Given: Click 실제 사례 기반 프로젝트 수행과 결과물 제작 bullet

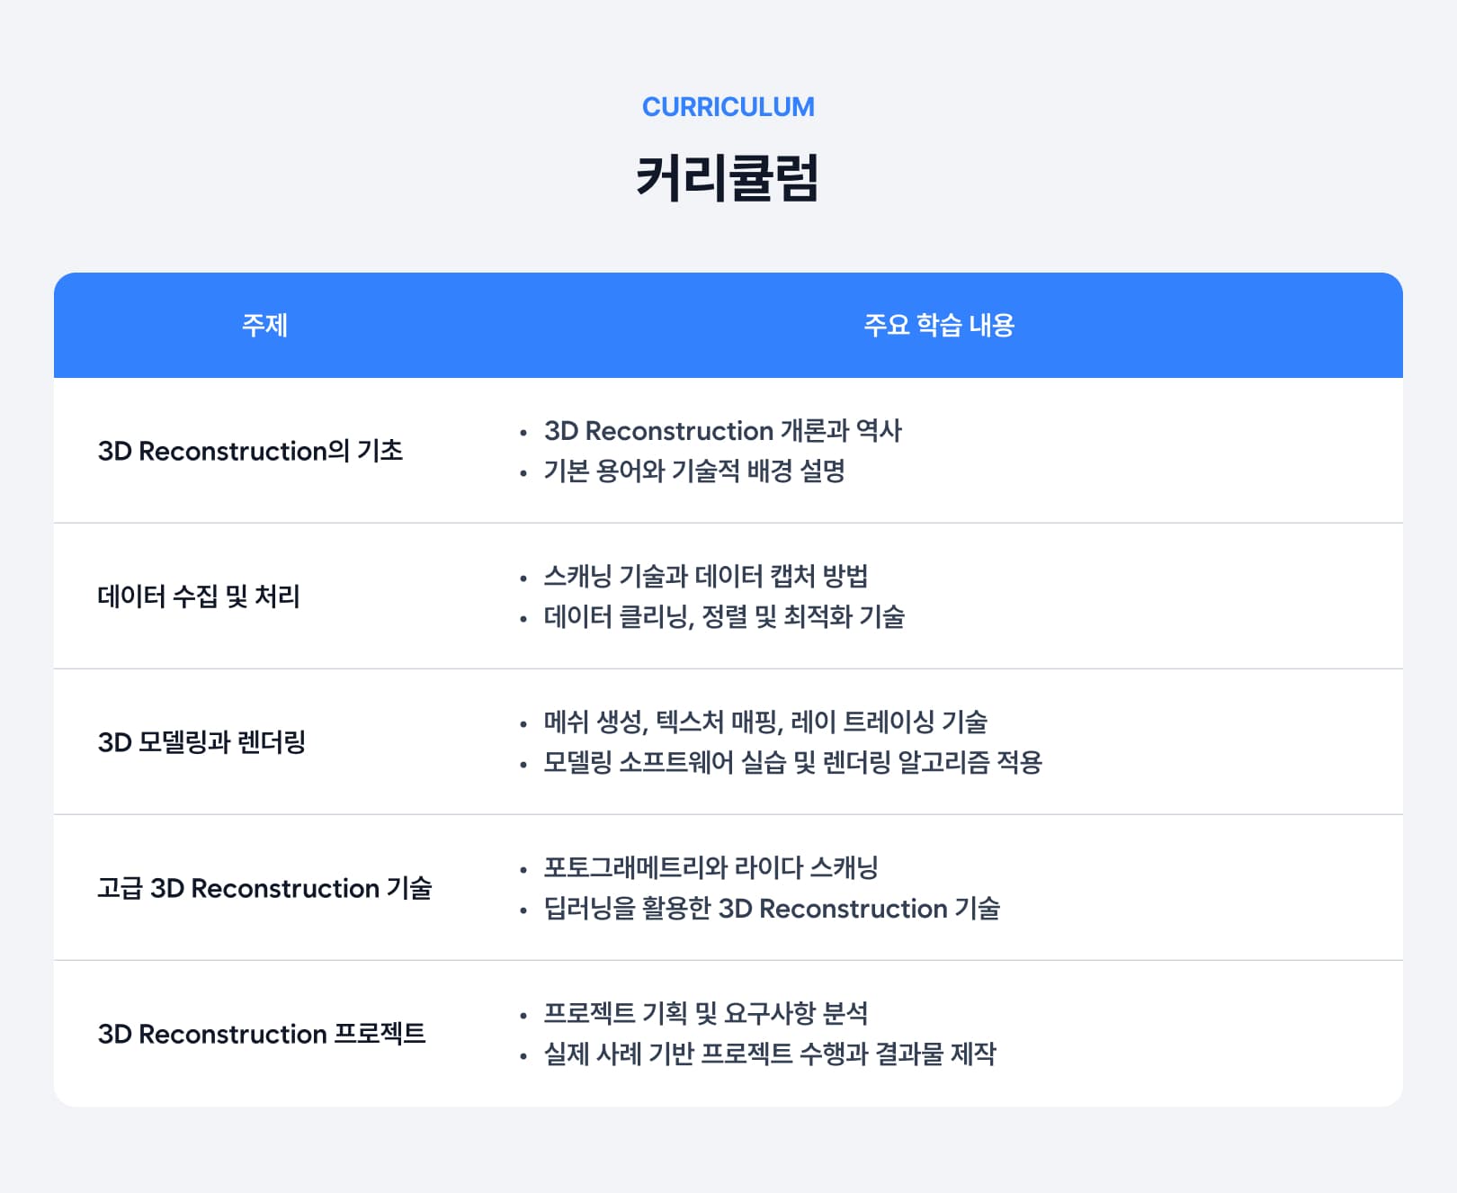Looking at the screenshot, I should click(x=770, y=1054).
